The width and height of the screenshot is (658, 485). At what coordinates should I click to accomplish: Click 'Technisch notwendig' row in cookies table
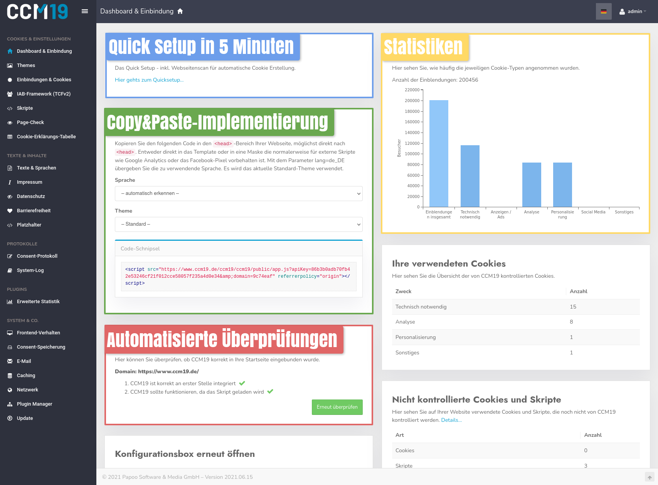pyautogui.click(x=516, y=307)
